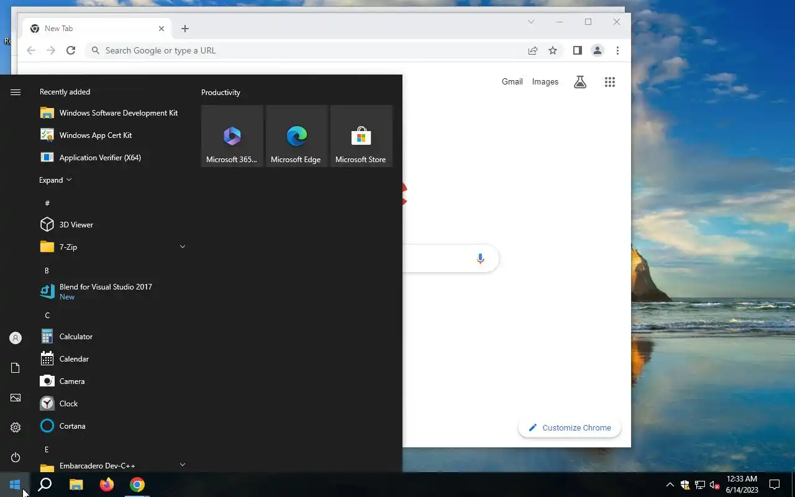Click the Productivity group heading
Screen dimensions: 795x497
(x=220, y=92)
